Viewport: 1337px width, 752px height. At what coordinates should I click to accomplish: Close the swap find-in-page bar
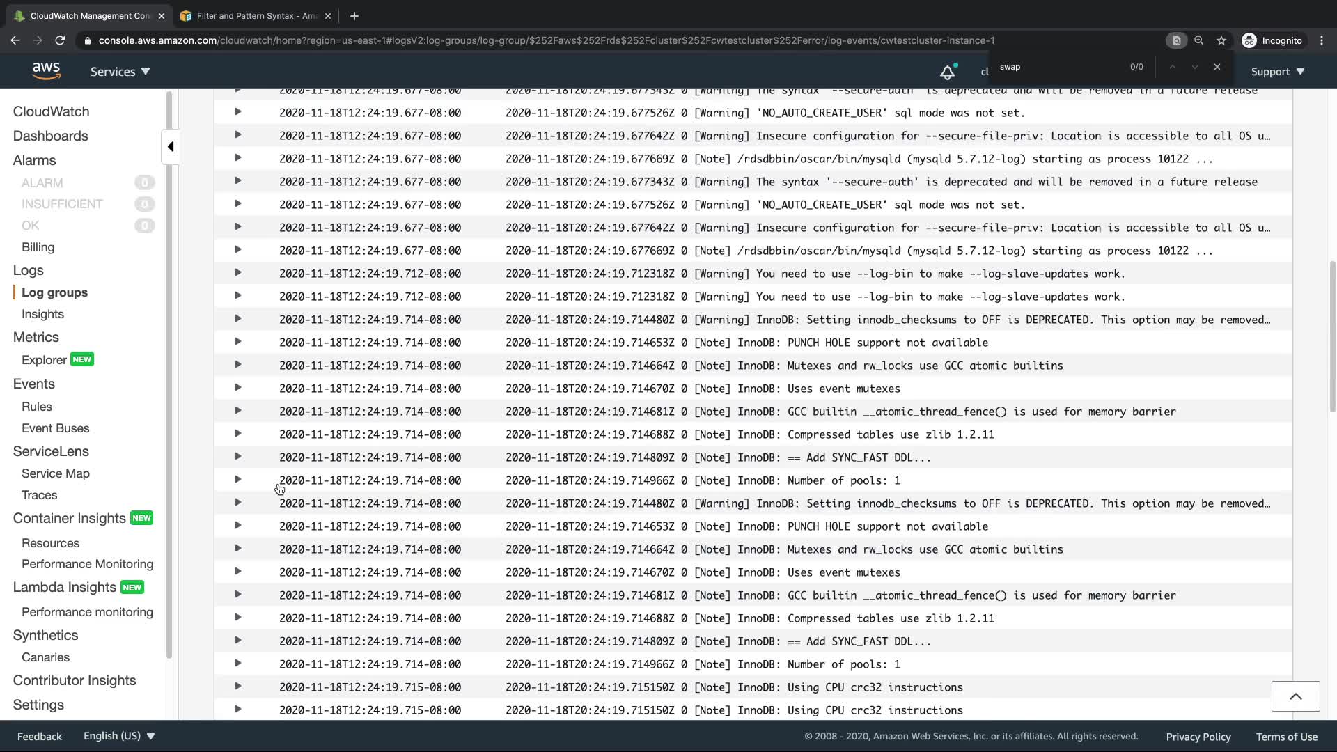click(1217, 67)
